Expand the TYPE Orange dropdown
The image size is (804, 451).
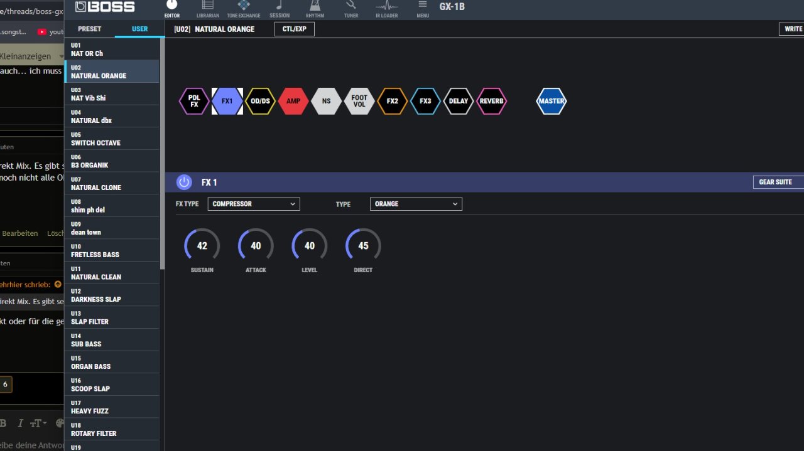(416, 204)
